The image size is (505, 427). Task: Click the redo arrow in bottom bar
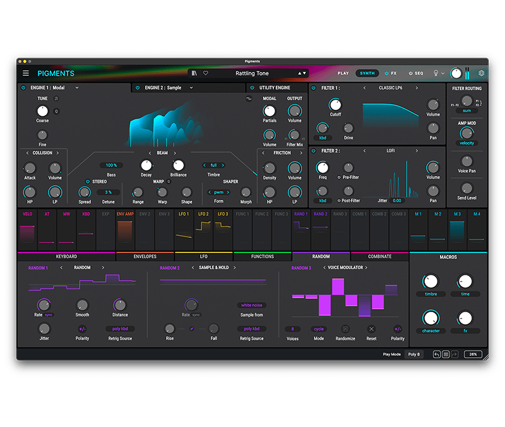pyautogui.click(x=454, y=354)
